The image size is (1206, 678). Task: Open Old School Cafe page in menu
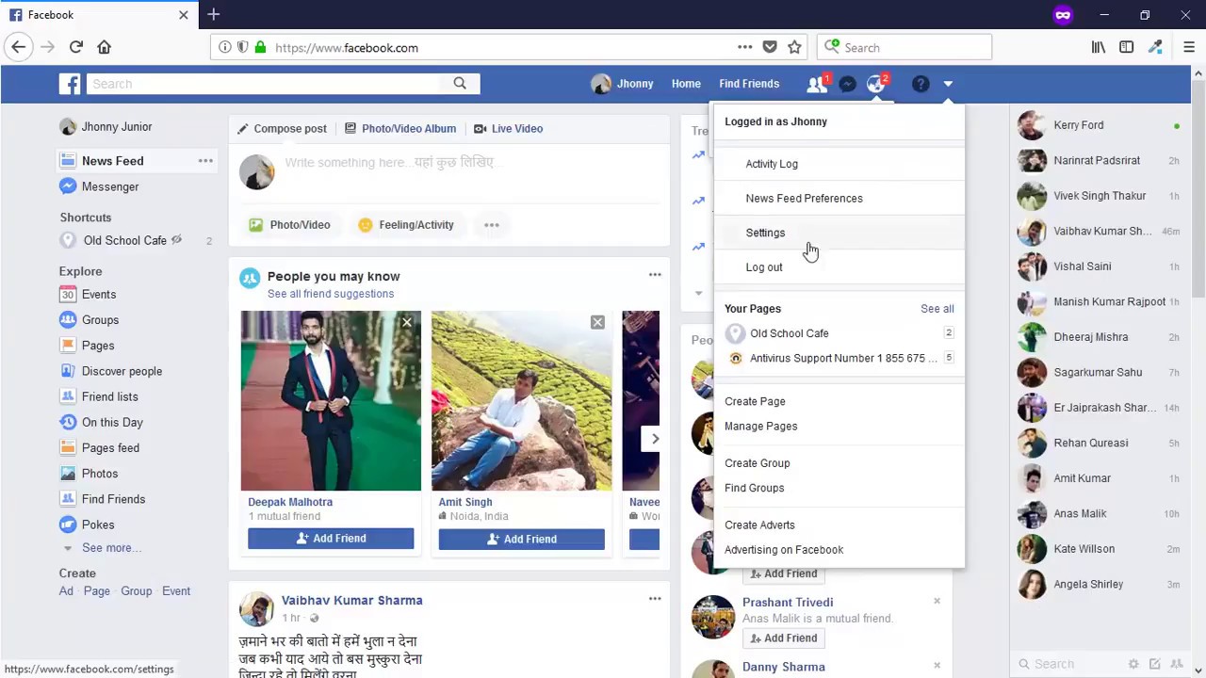(x=790, y=333)
